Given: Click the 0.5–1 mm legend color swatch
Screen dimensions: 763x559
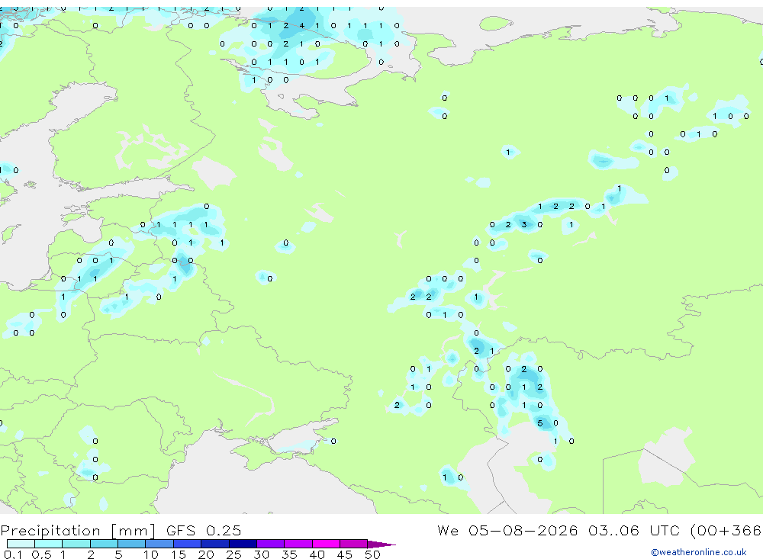Looking at the screenshot, I should pyautogui.click(x=49, y=544).
